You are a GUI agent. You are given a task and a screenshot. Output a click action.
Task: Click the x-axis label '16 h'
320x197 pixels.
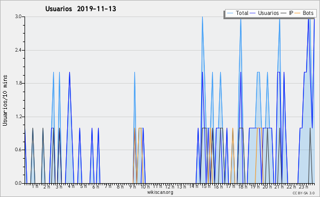[x=218, y=186]
